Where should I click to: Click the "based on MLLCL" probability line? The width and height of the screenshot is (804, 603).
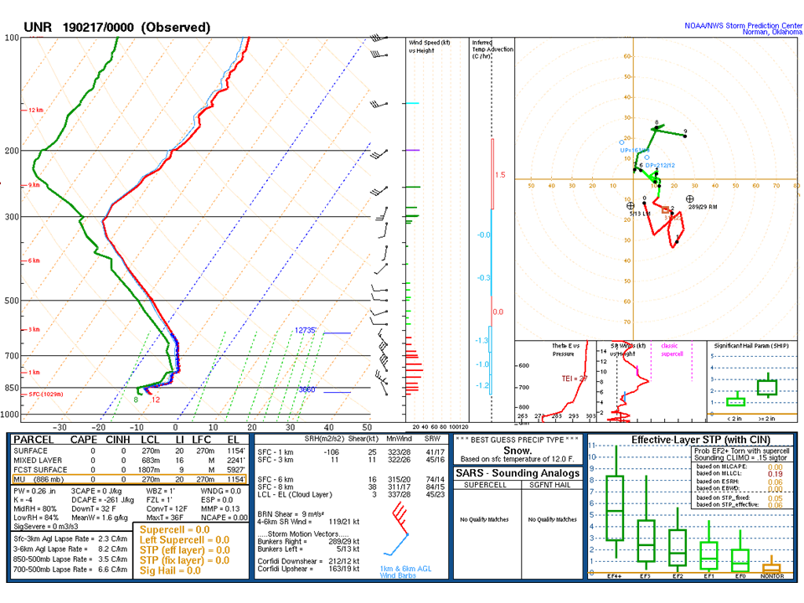[740, 474]
